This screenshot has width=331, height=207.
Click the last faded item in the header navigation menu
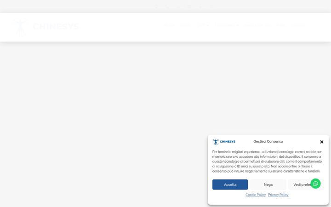(298, 25)
